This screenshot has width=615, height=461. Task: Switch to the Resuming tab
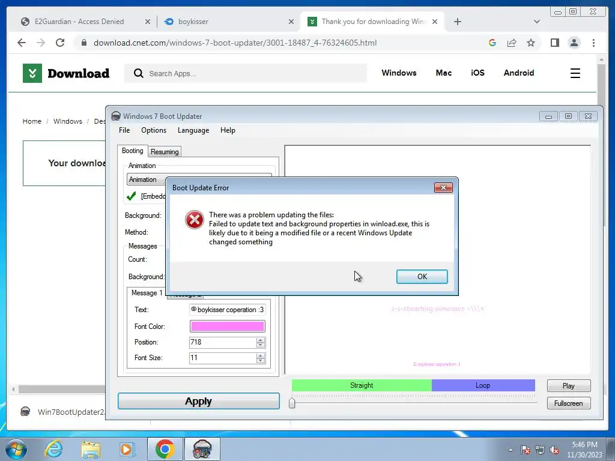pos(165,152)
